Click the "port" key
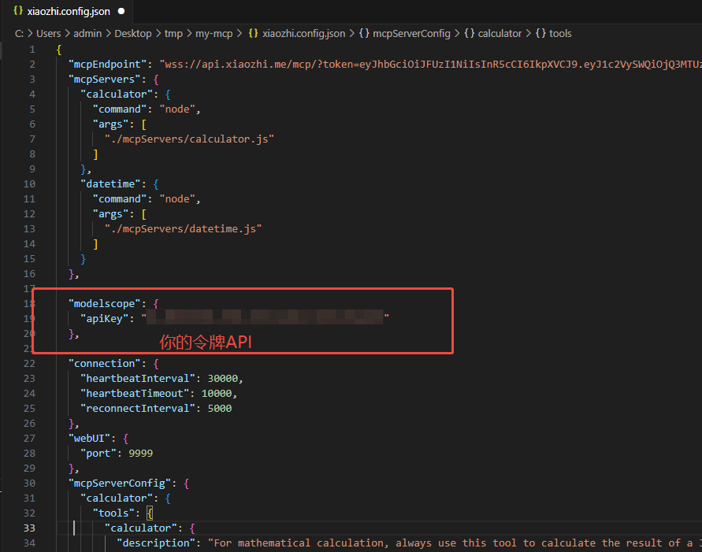 (98, 454)
